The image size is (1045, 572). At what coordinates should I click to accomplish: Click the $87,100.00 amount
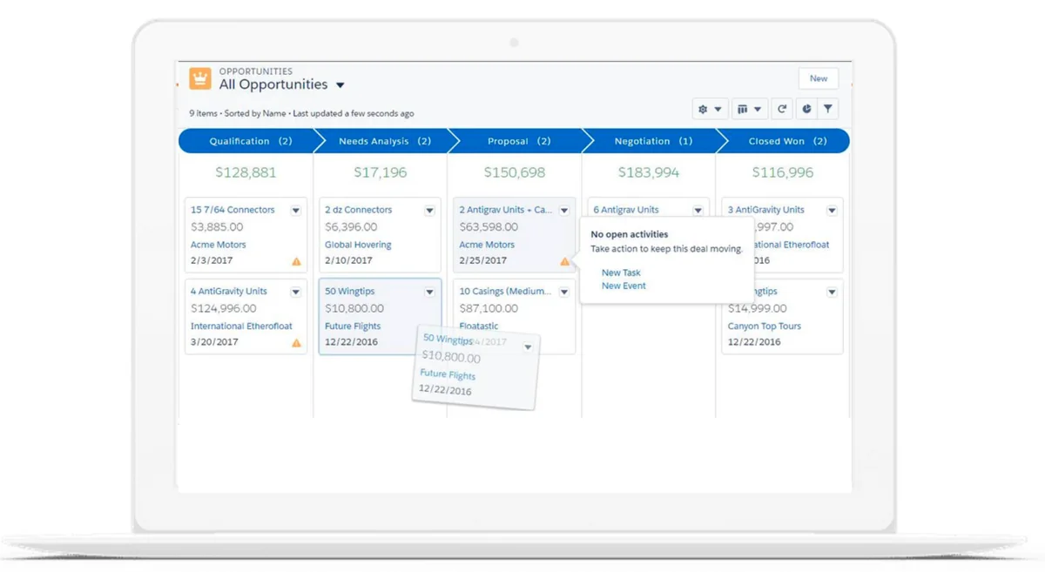(489, 308)
